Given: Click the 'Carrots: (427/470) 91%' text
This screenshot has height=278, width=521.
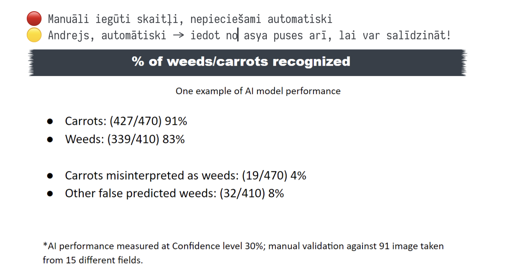Looking at the screenshot, I should click(x=126, y=121).
